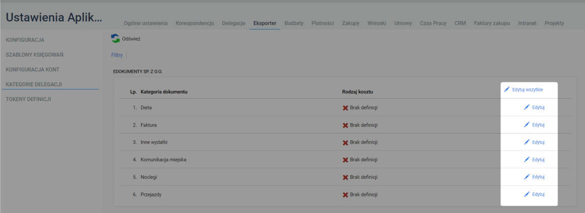Open the Wnioski tab
This screenshot has height=213, width=585.
[377, 23]
